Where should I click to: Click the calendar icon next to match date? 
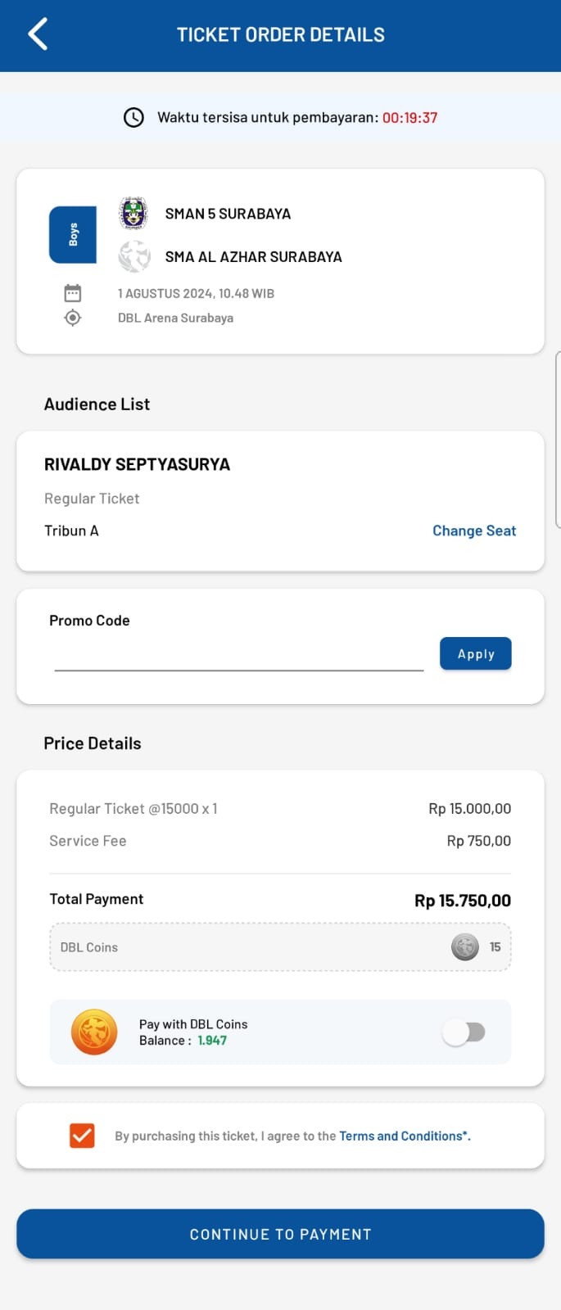(x=73, y=293)
